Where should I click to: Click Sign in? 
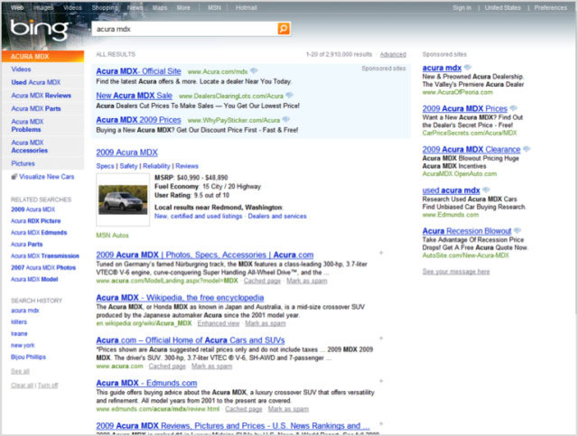point(461,7)
